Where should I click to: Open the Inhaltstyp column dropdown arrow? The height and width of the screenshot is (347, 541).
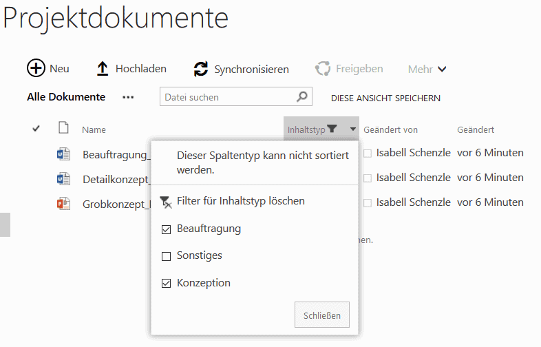[x=352, y=129]
